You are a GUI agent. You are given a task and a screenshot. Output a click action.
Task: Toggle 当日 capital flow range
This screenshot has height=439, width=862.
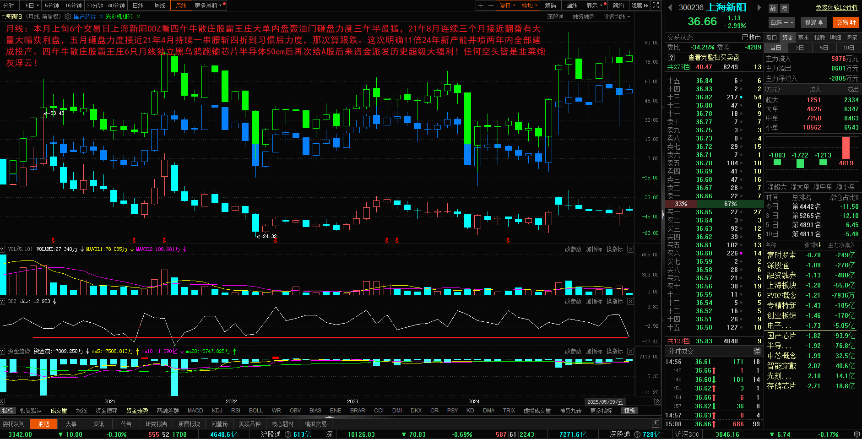click(776, 48)
